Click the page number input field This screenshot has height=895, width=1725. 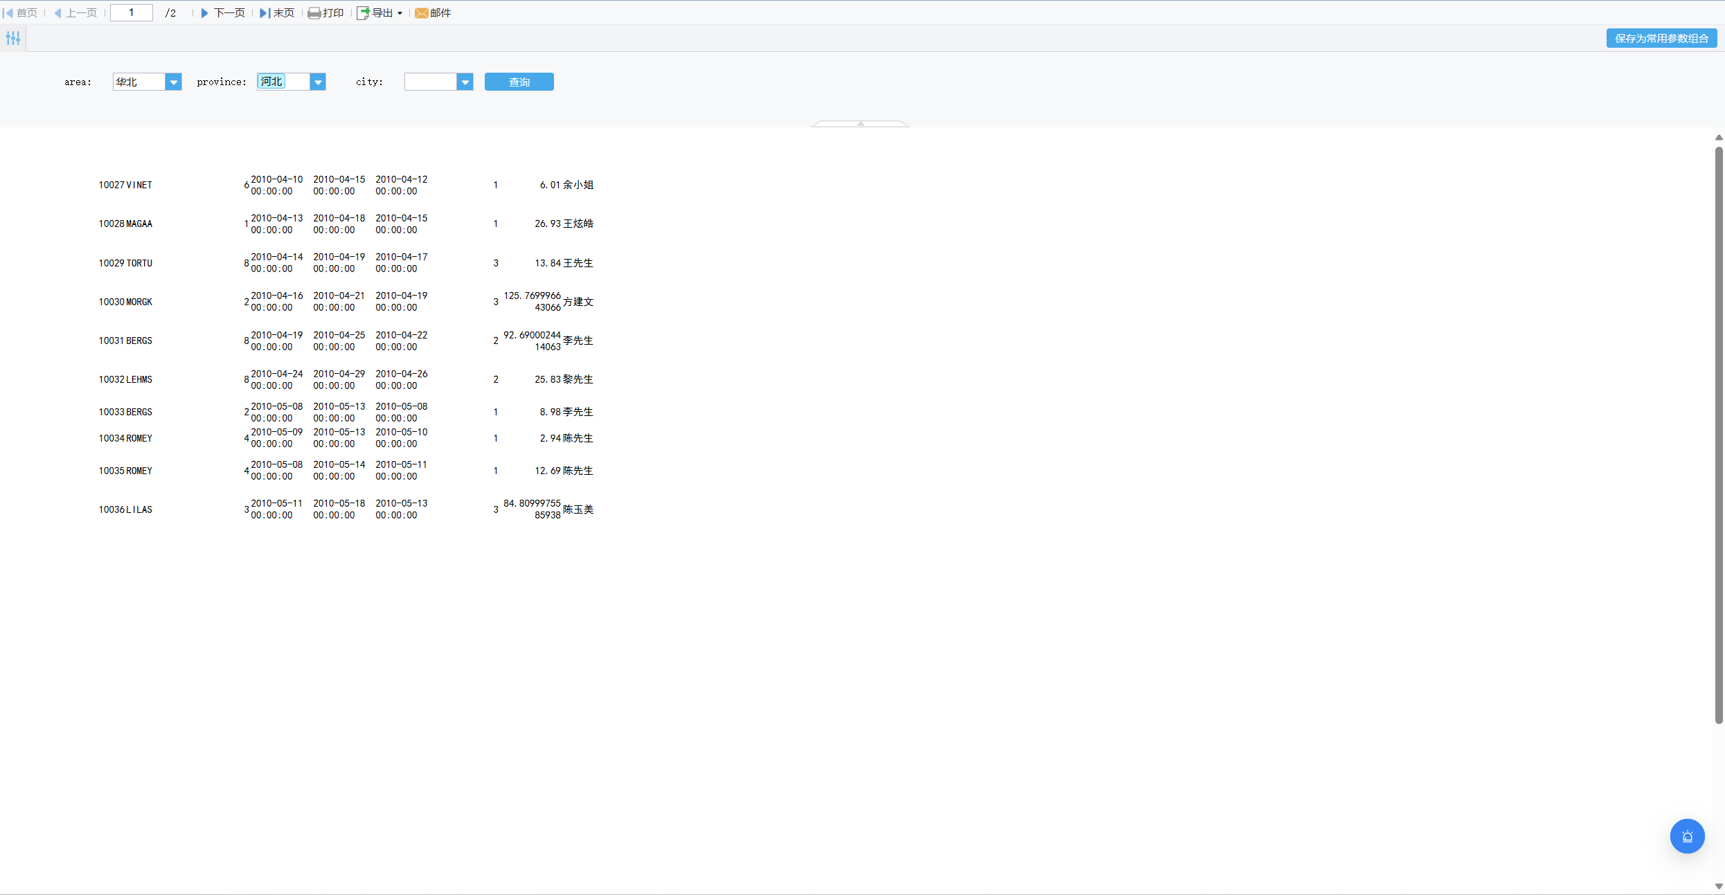132,12
